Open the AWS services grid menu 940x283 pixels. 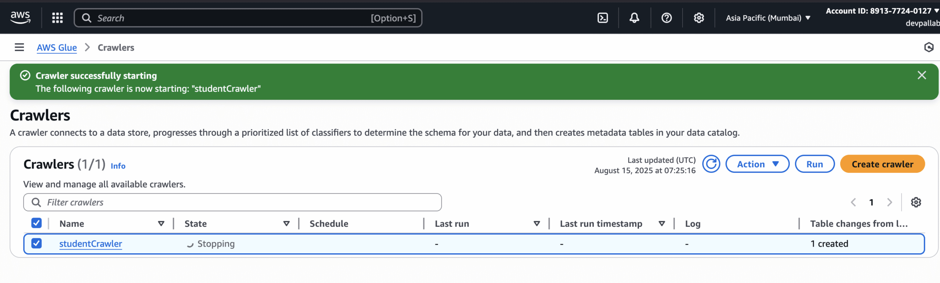tap(57, 18)
